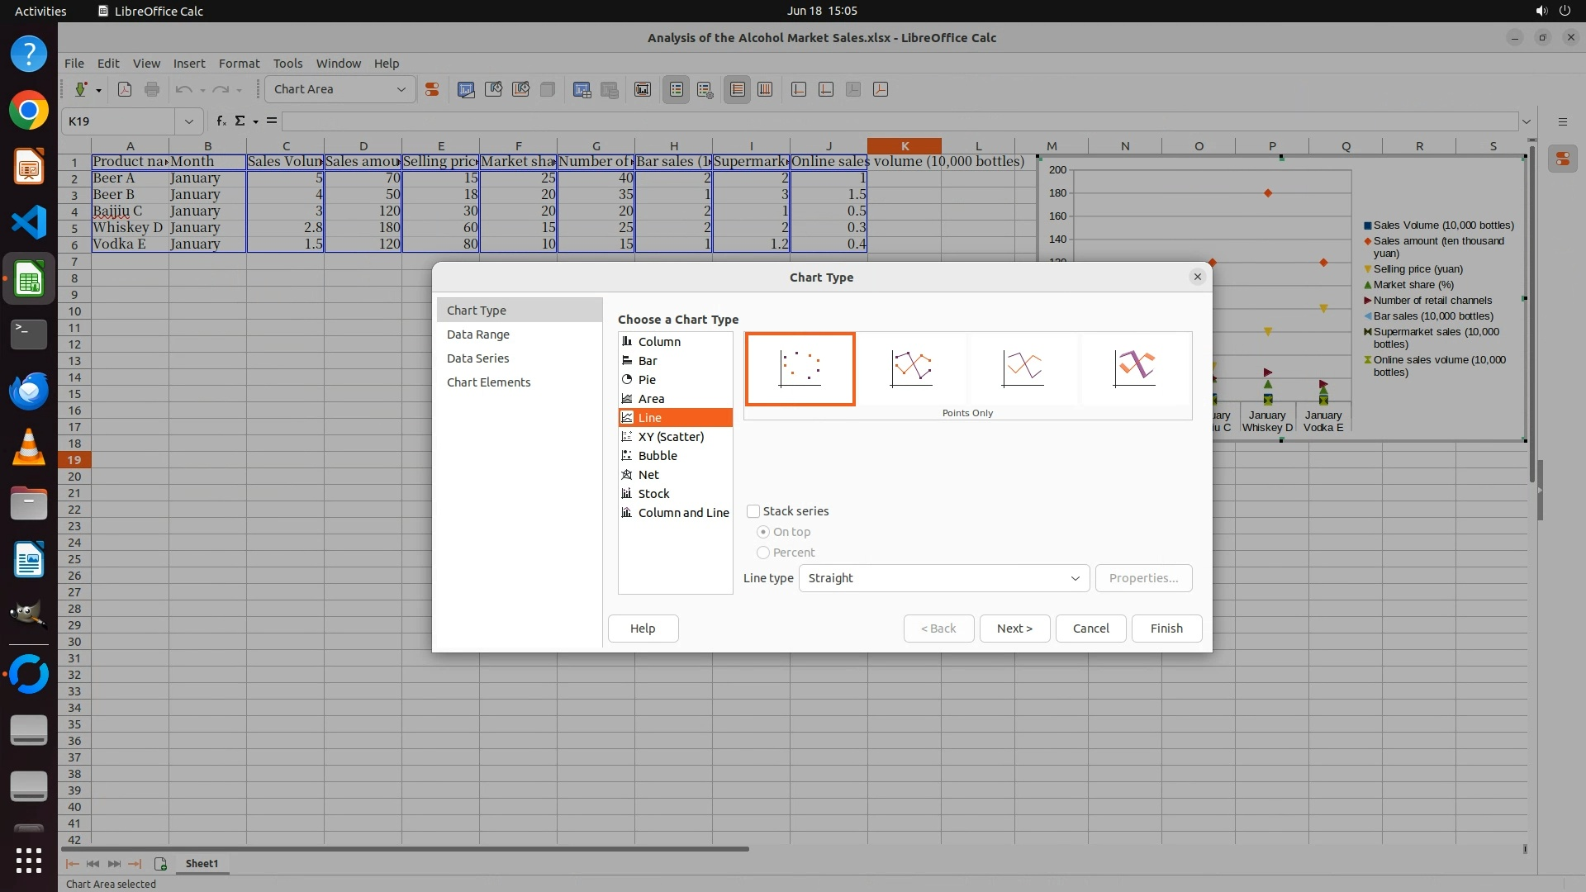The image size is (1586, 892).
Task: Pick the 3D Lines chart subtype icon
Action: (1134, 368)
